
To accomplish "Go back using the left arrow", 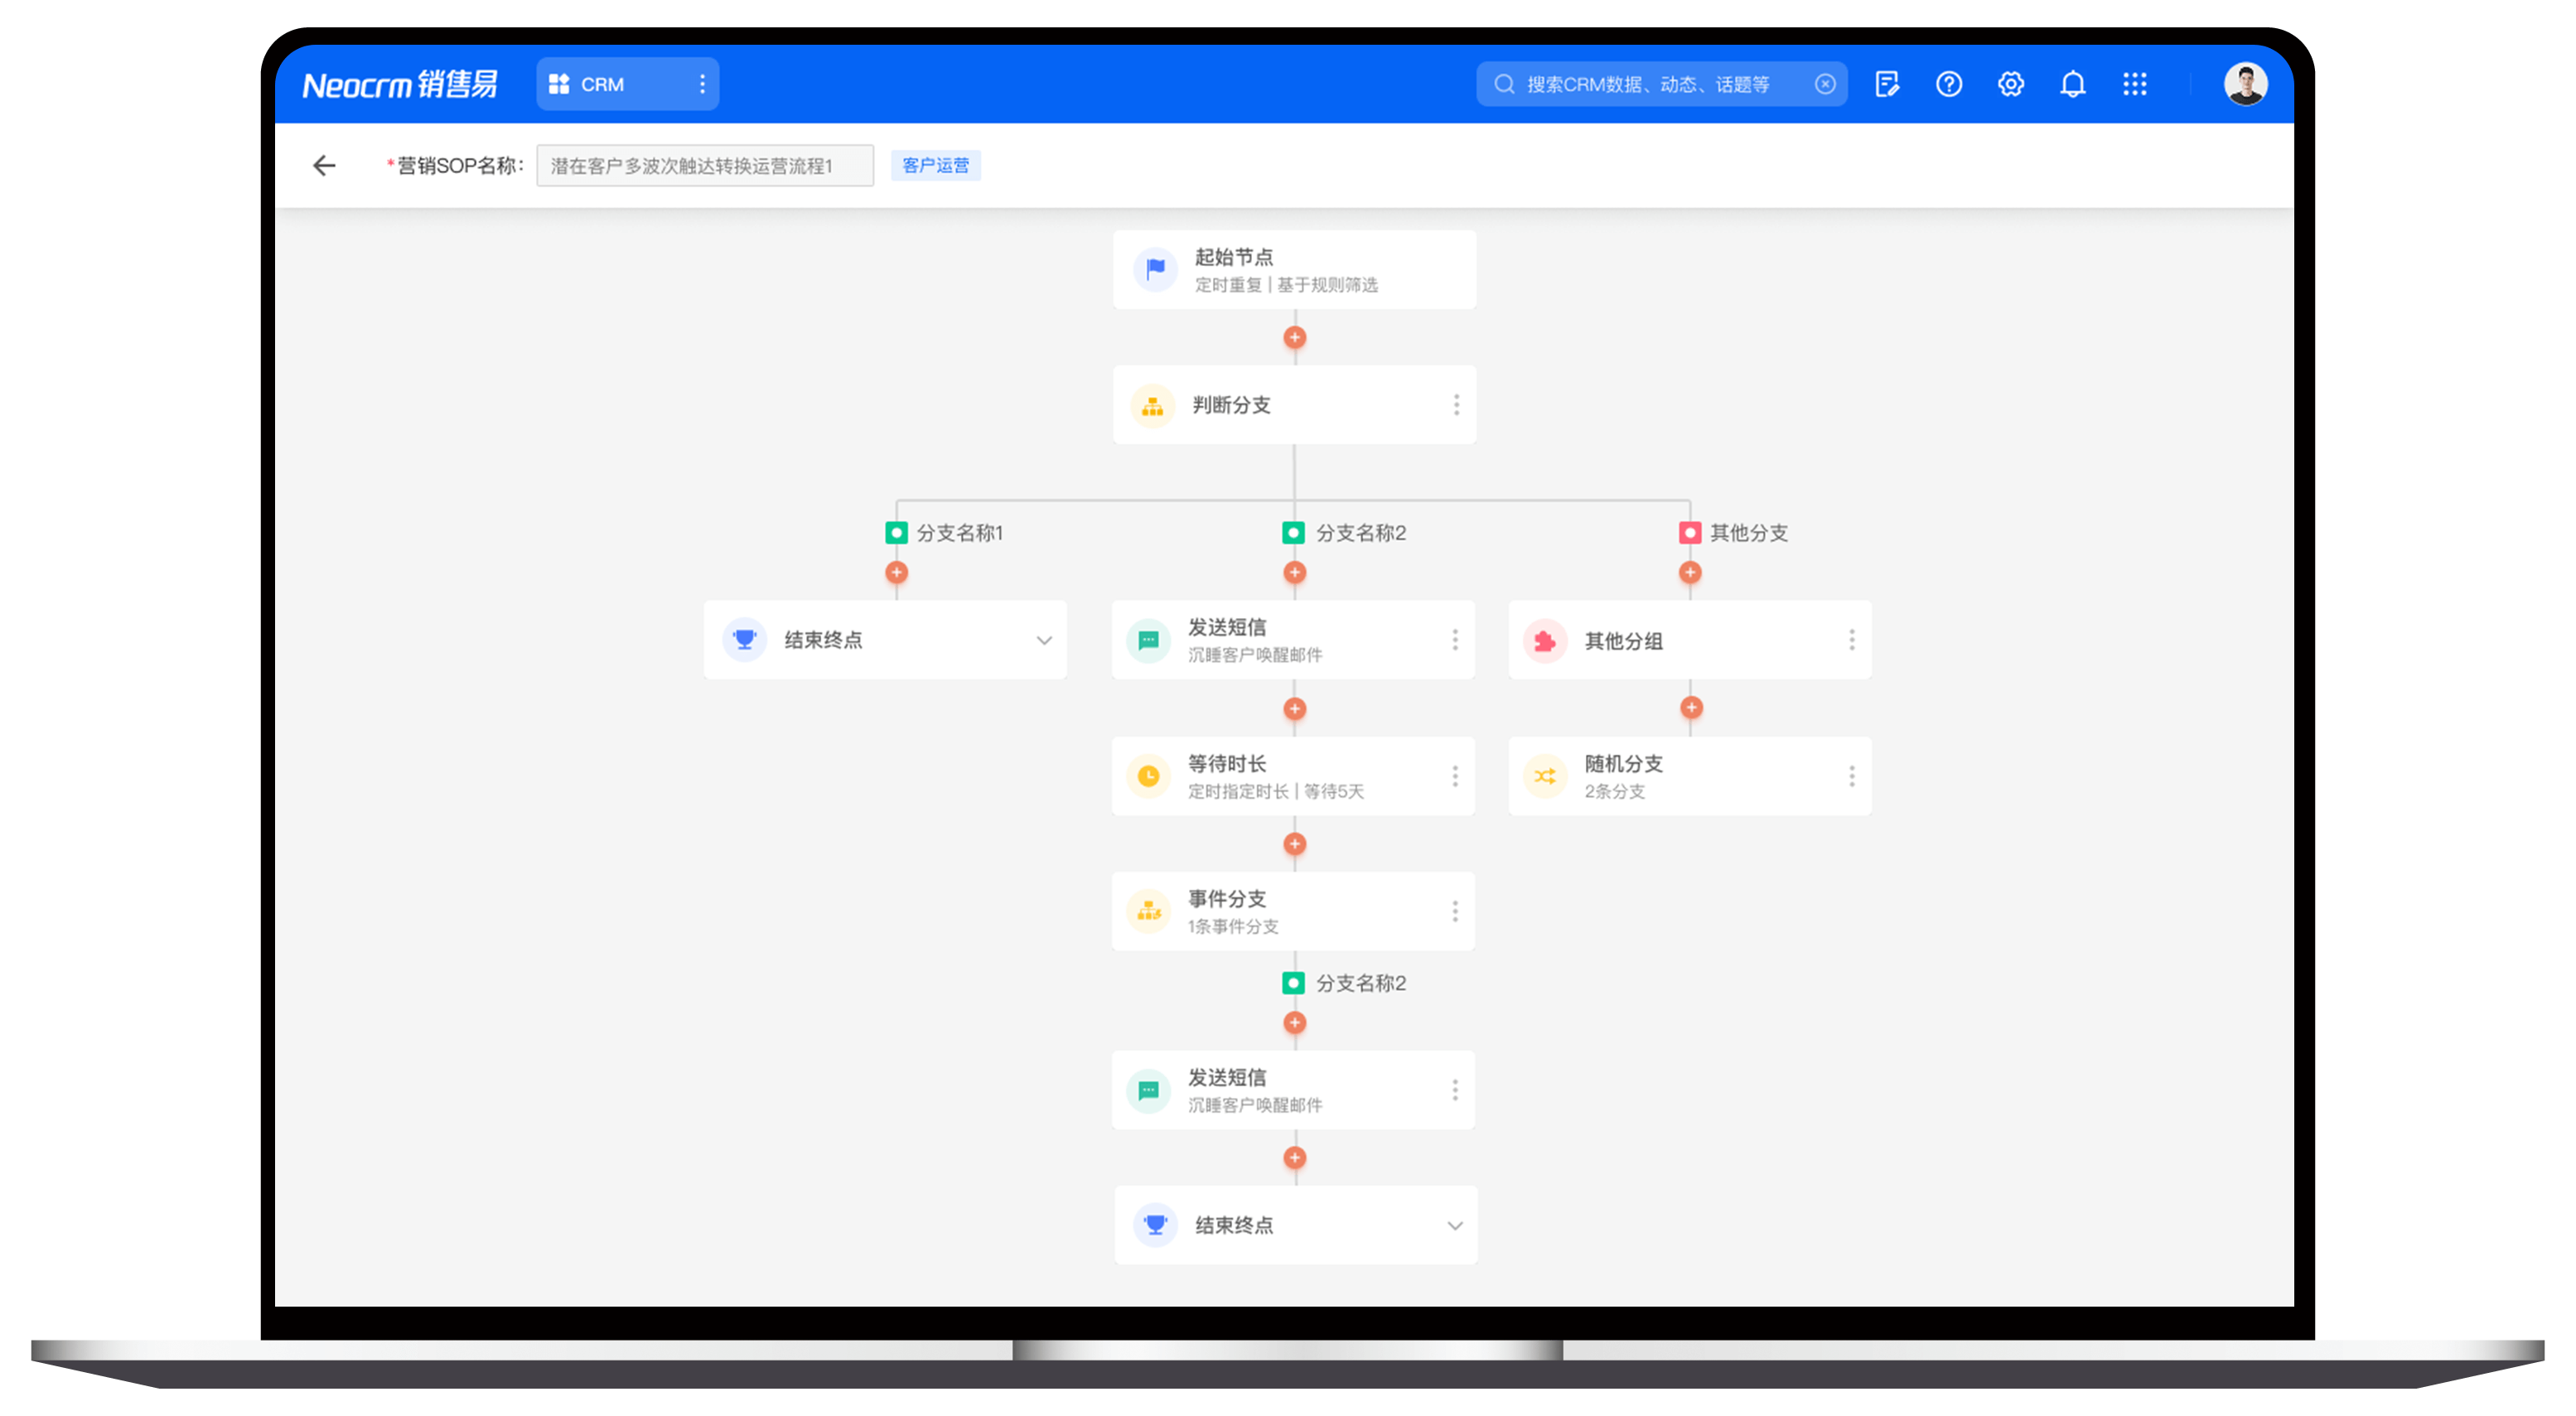I will (324, 165).
